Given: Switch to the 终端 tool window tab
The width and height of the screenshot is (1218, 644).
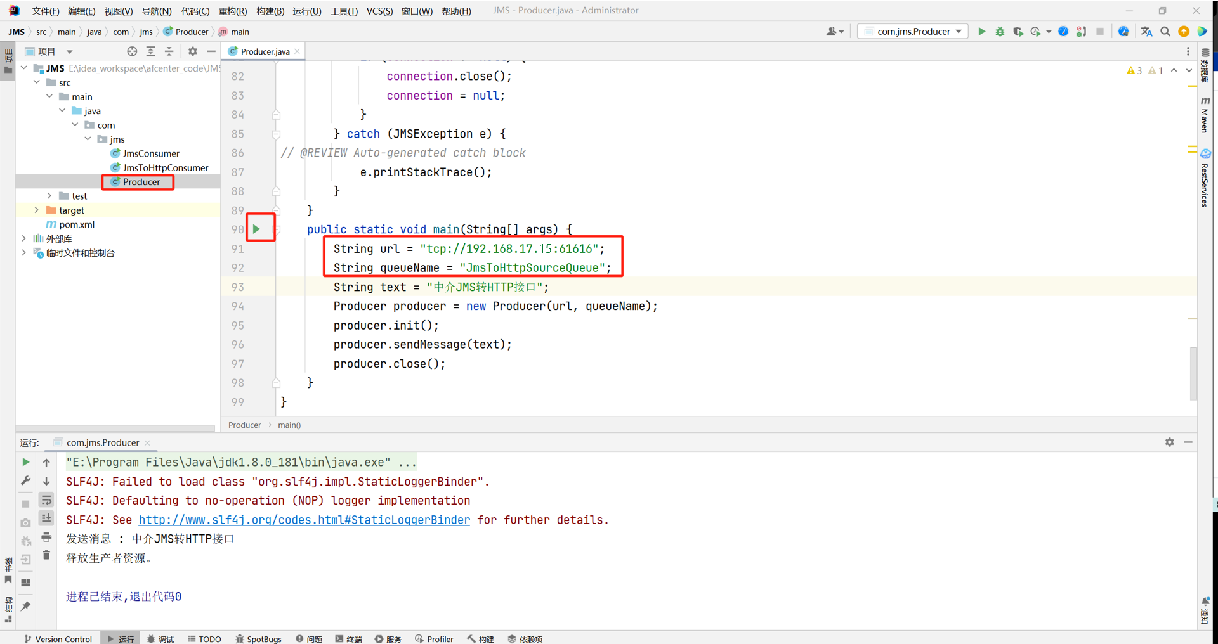Looking at the screenshot, I should 348,638.
